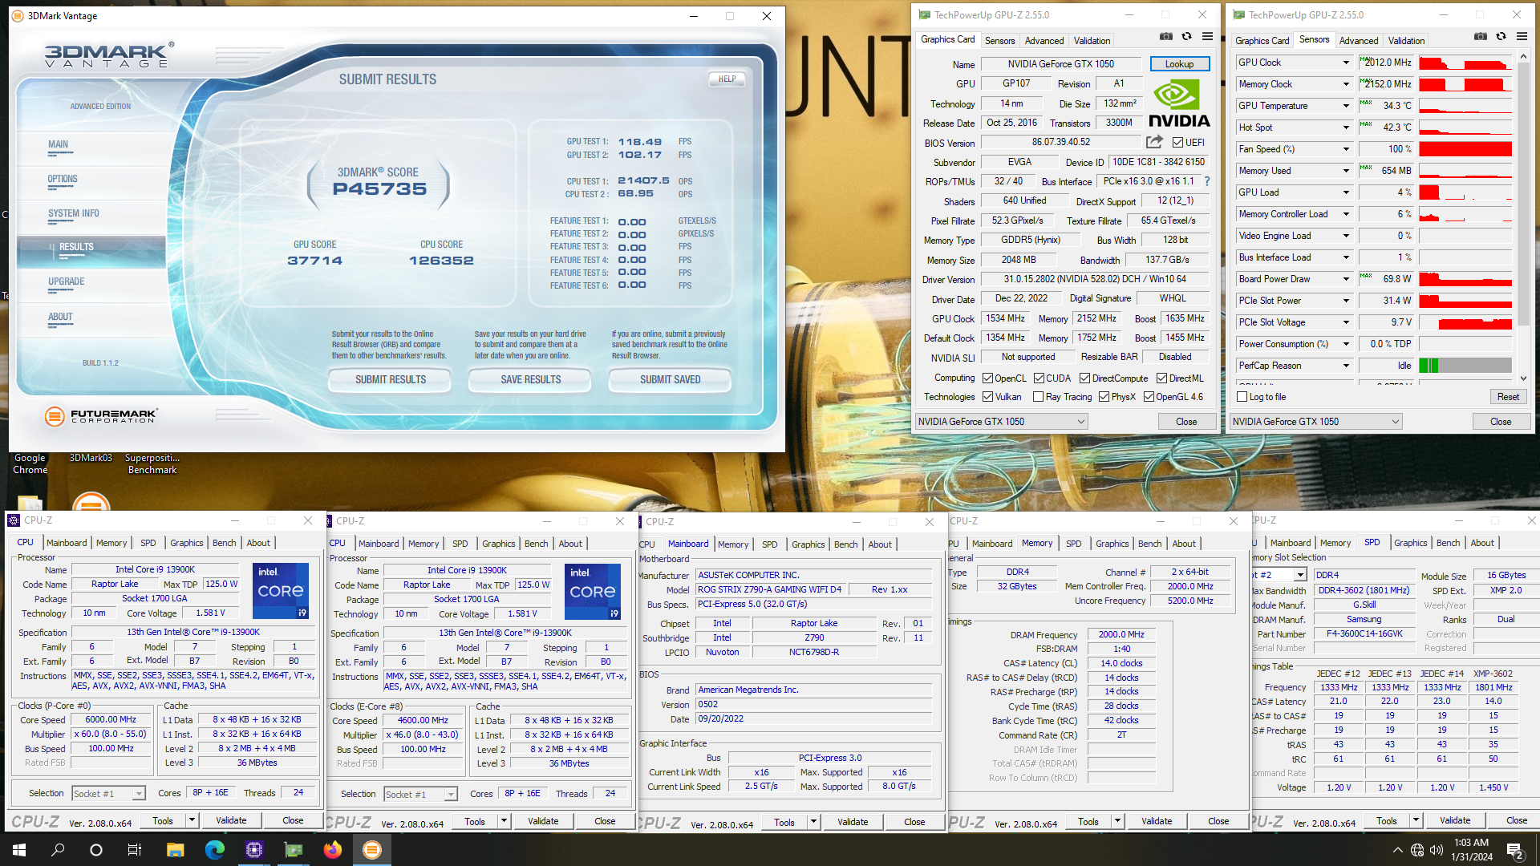Click Bus Interface question mark icon
Image resolution: width=1540 pixels, height=866 pixels.
tap(1206, 181)
